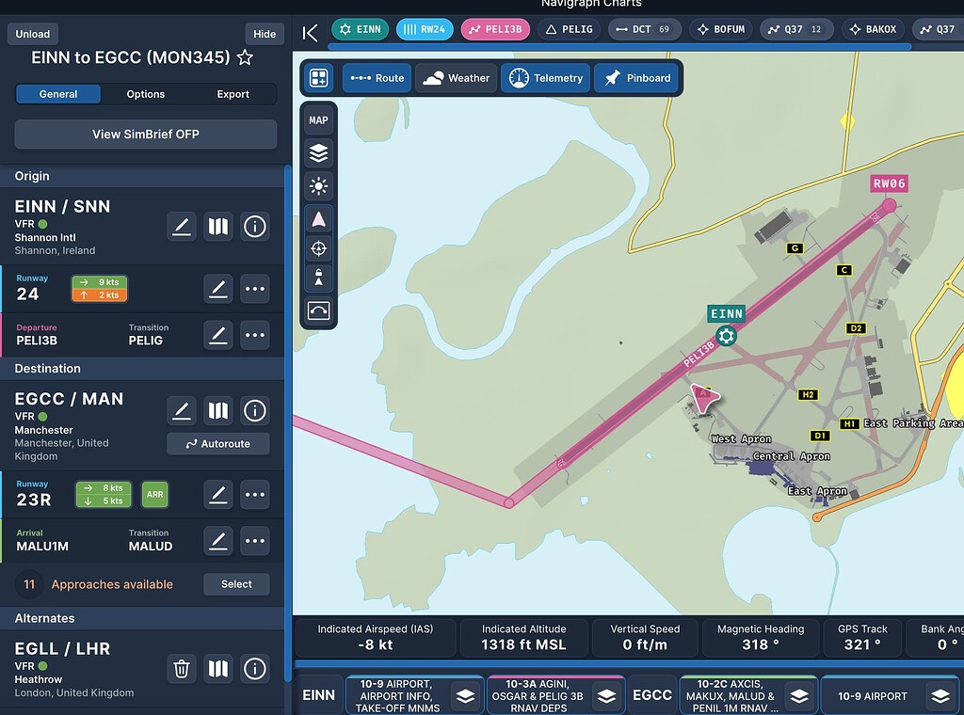The image size is (964, 715).
Task: Select BOFUM waypoint in the route bar
Action: [x=720, y=28]
